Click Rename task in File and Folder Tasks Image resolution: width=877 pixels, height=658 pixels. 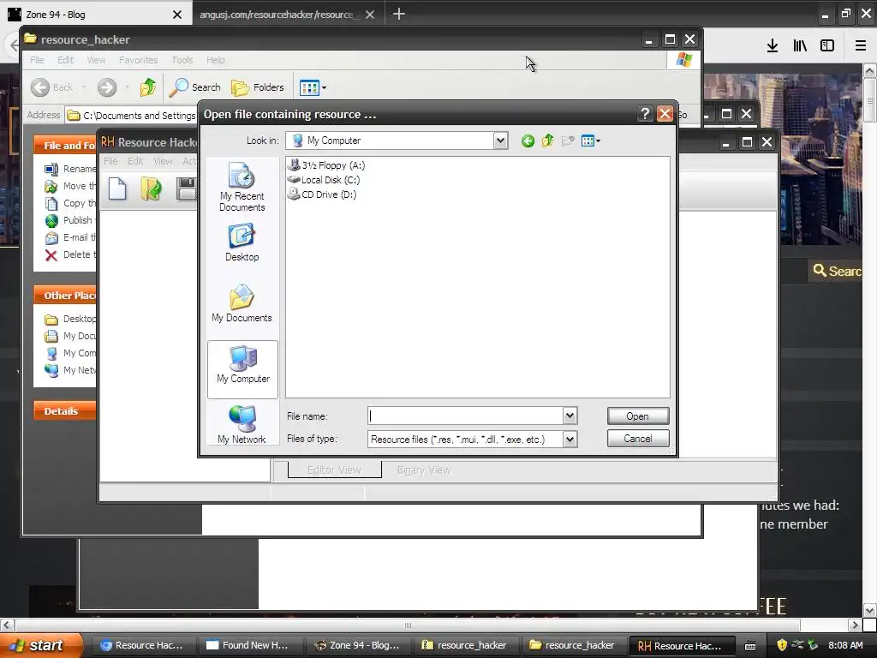(x=70, y=169)
